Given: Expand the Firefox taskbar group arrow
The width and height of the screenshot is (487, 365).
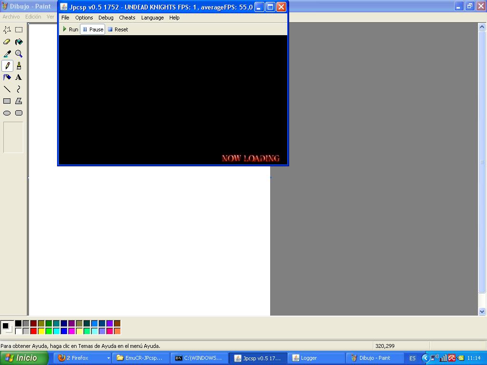Looking at the screenshot, I should click(x=108, y=358).
